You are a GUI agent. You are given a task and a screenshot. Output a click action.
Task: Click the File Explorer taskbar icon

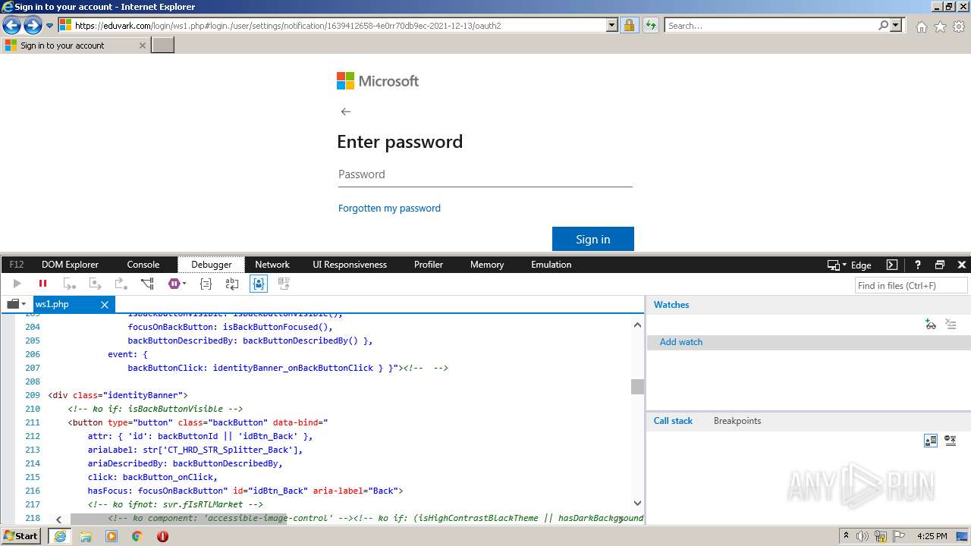pyautogui.click(x=86, y=536)
